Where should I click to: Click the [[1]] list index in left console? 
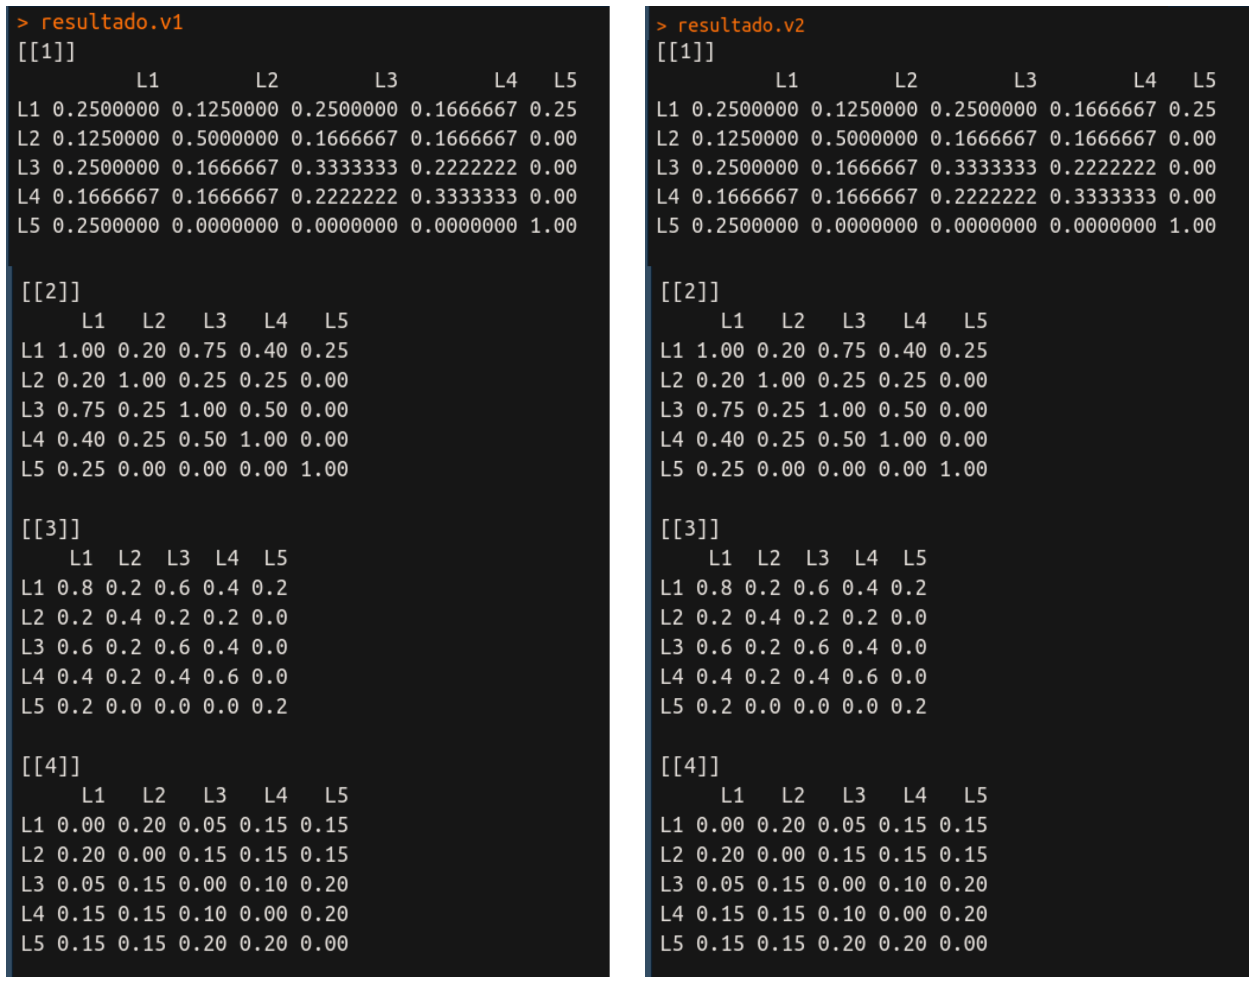(x=46, y=52)
